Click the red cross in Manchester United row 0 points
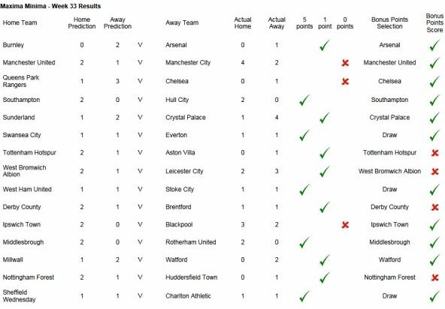The height and width of the screenshot is (309, 445). (345, 63)
